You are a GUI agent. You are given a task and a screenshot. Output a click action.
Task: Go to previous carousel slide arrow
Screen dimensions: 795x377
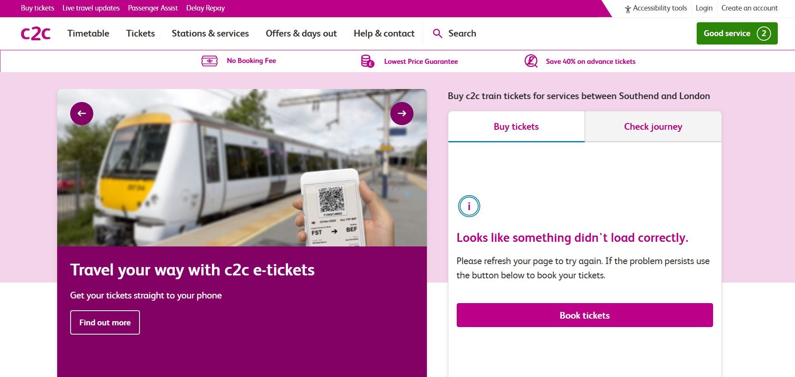[x=82, y=113]
